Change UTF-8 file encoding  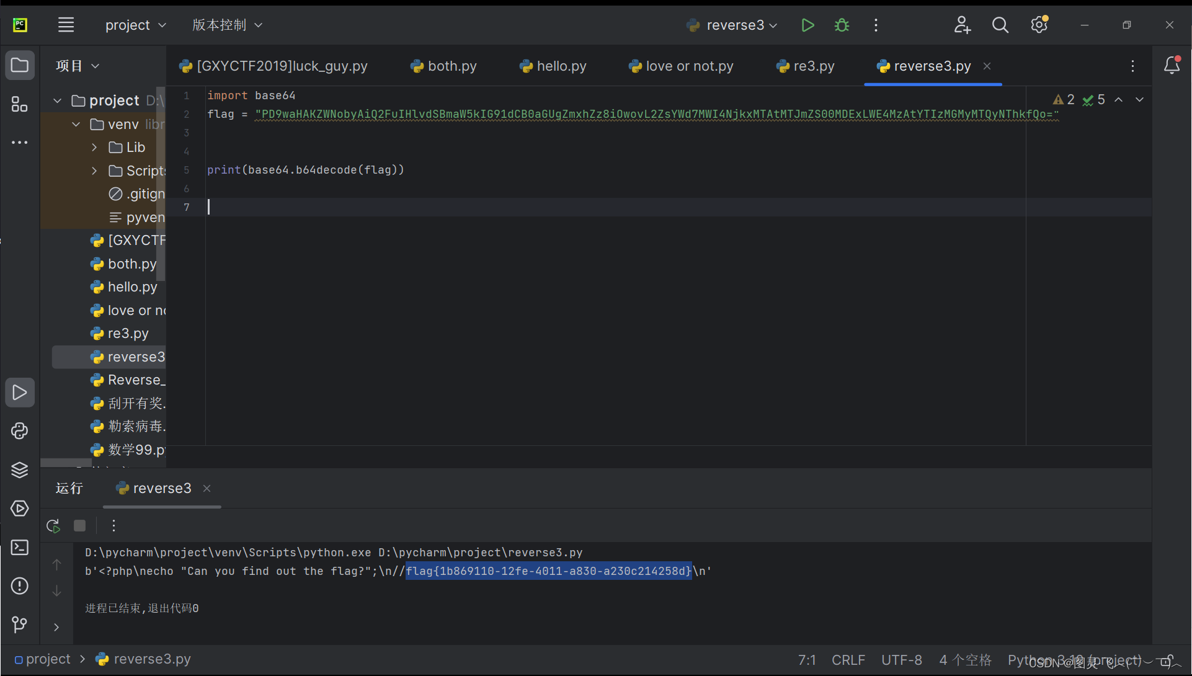901,660
